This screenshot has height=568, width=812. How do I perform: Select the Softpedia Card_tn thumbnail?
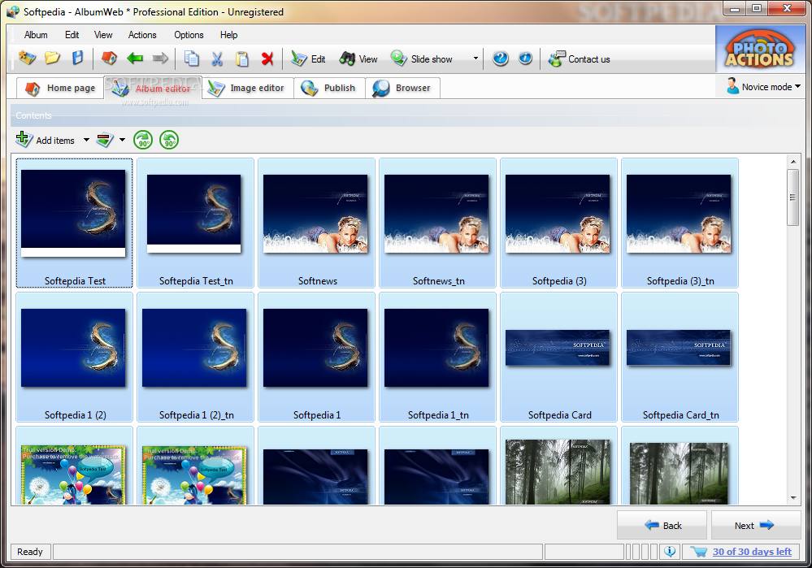point(680,358)
